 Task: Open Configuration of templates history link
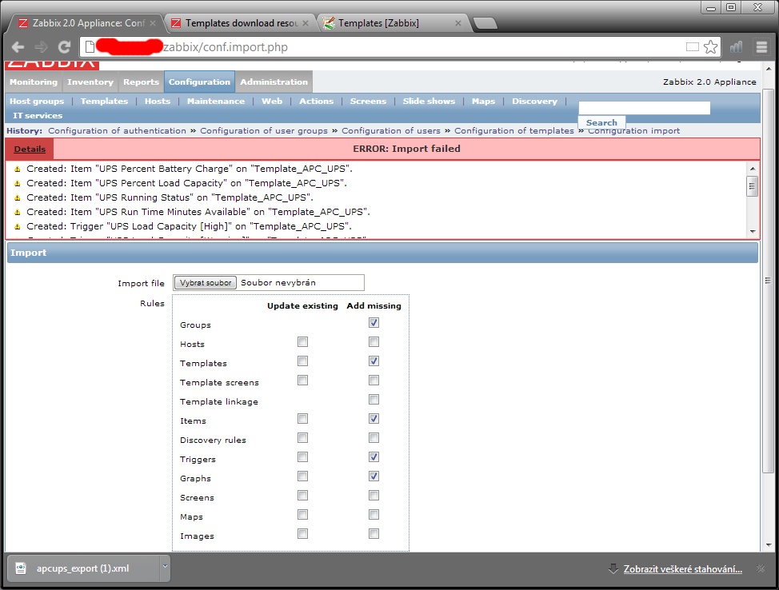pyautogui.click(x=514, y=130)
